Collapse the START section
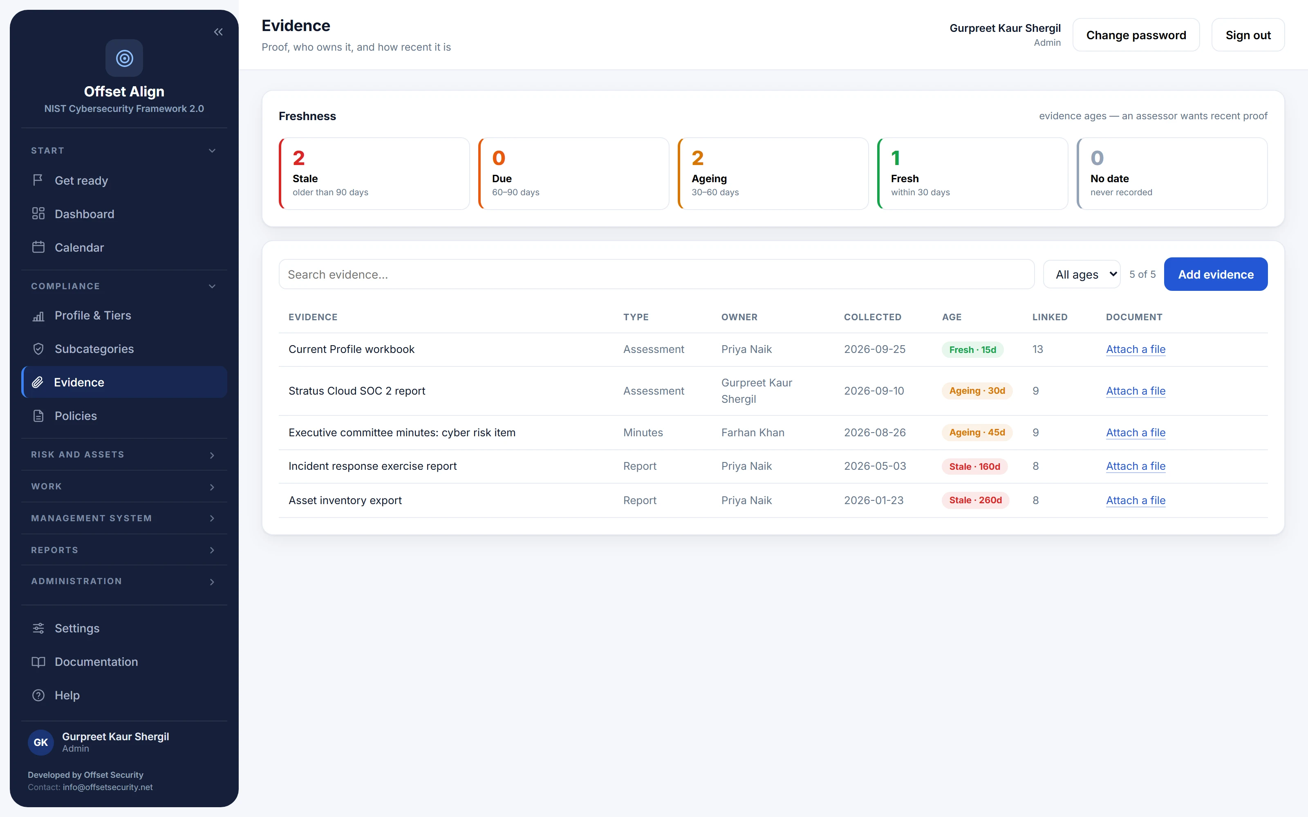 (124, 151)
